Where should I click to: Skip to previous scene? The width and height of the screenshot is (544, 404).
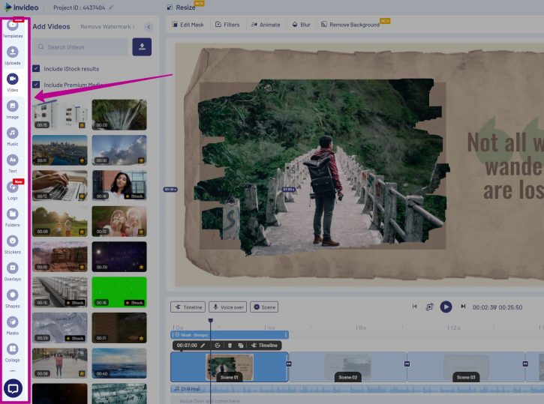tap(415, 307)
